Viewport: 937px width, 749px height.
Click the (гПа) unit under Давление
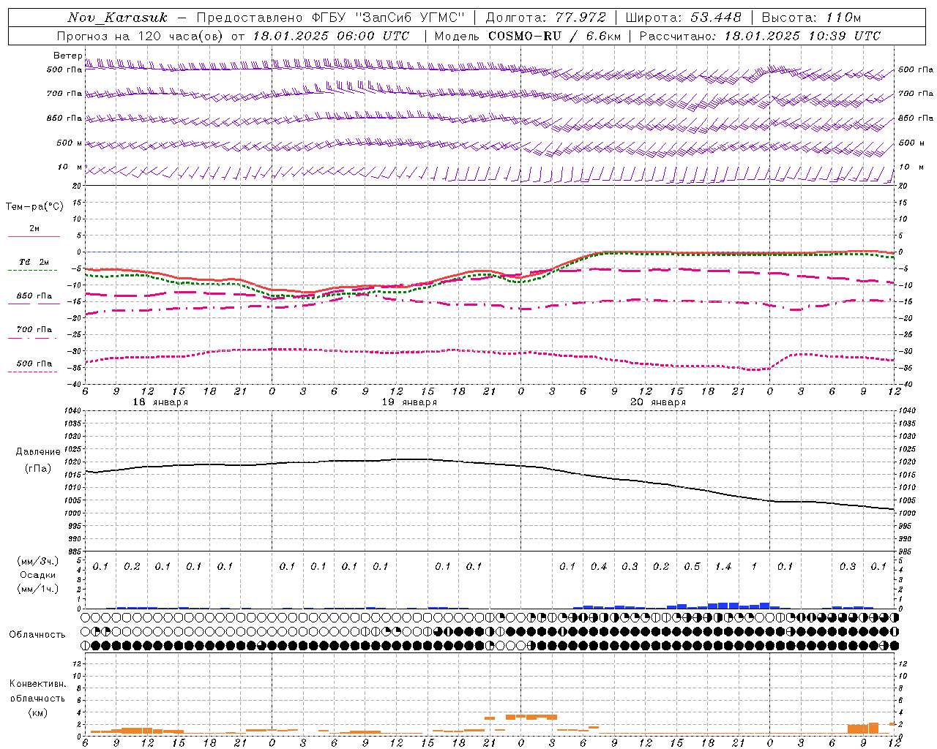click(38, 468)
